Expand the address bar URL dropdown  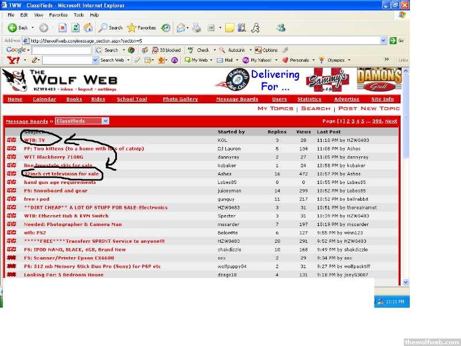(383, 40)
